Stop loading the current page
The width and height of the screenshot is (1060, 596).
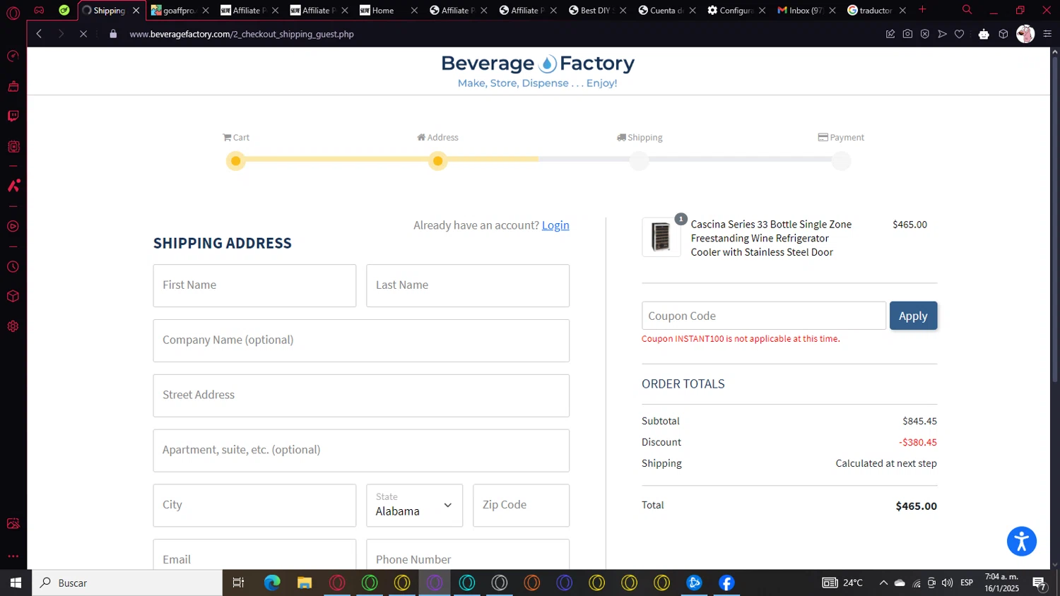[83, 34]
